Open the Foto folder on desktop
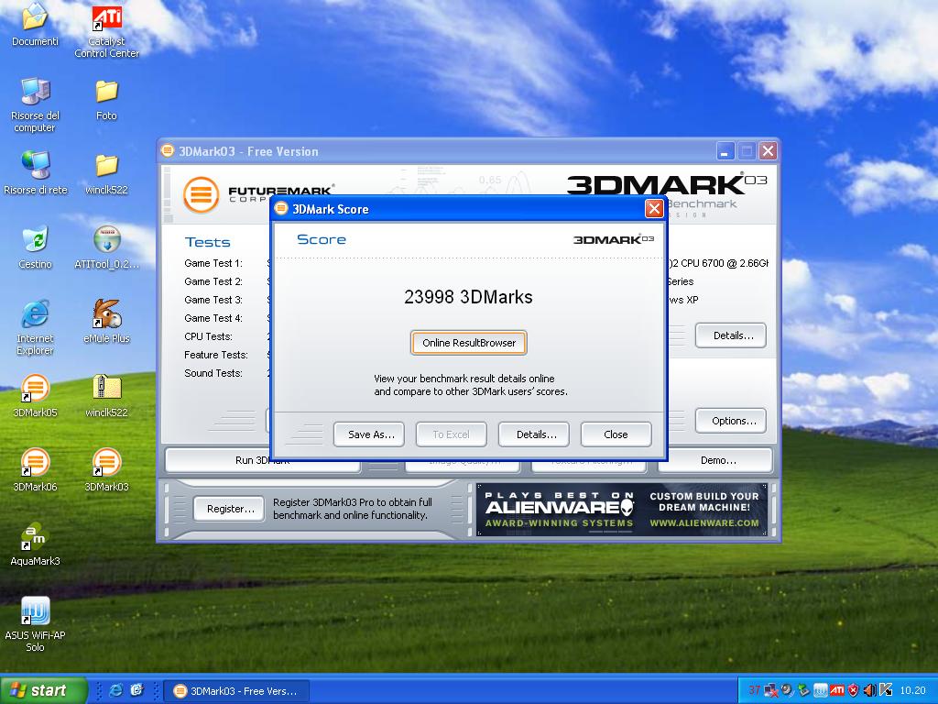Viewport: 938px width, 704px height. 106,92
